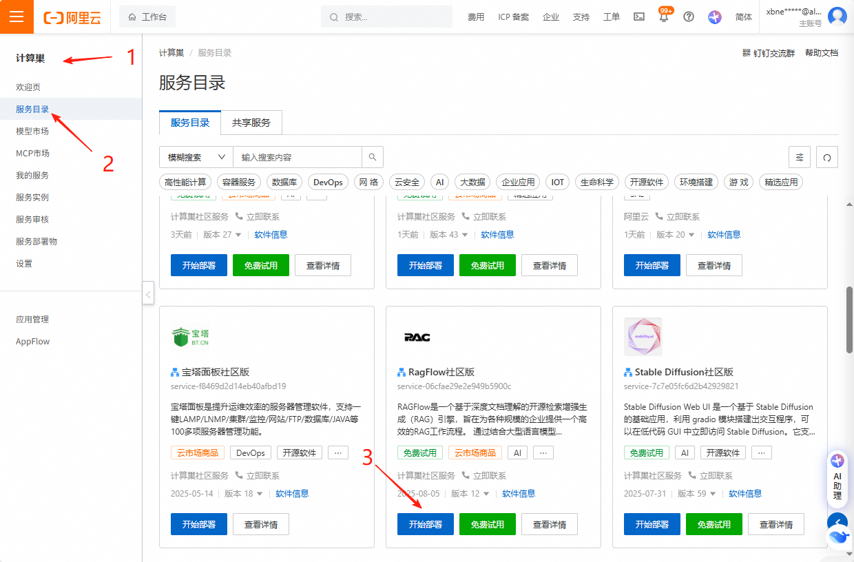Image resolution: width=854 pixels, height=562 pixels.
Task: Expand 版本 18 dropdown on 宝塔面板 card
Action: [244, 493]
